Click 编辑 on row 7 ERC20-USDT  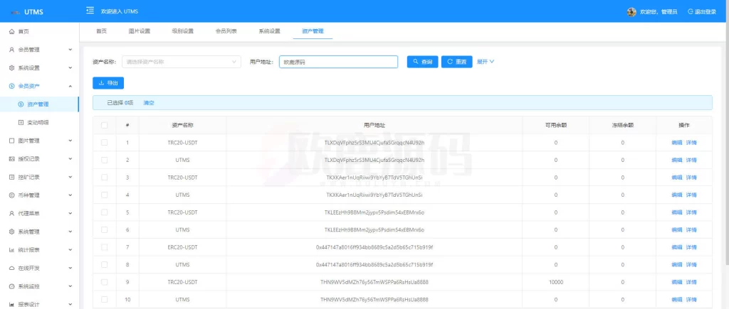[677, 247]
